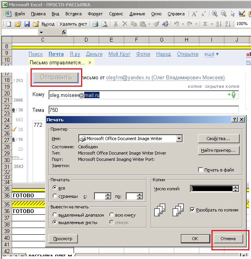Click the Тема subject field
This screenshot has height=259, width=251.
144,109
